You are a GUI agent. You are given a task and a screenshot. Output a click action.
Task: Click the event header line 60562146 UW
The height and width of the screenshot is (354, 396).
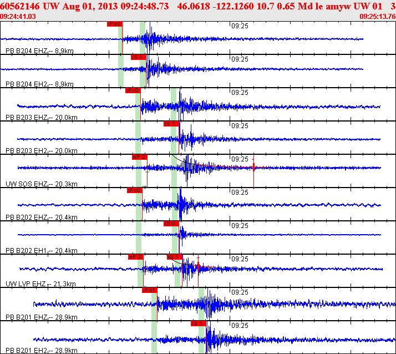click(198, 6)
